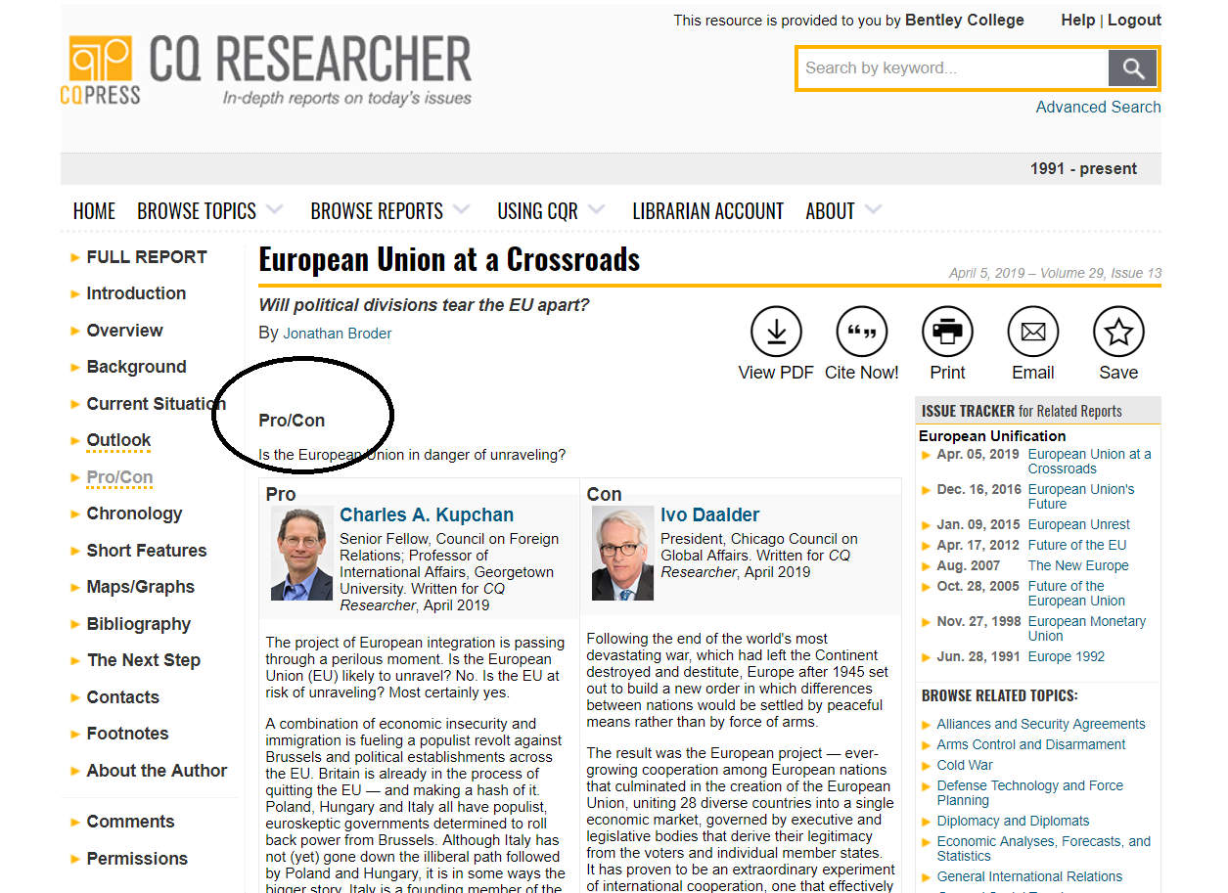Open Advanced Search
The image size is (1228, 893).
click(1098, 107)
